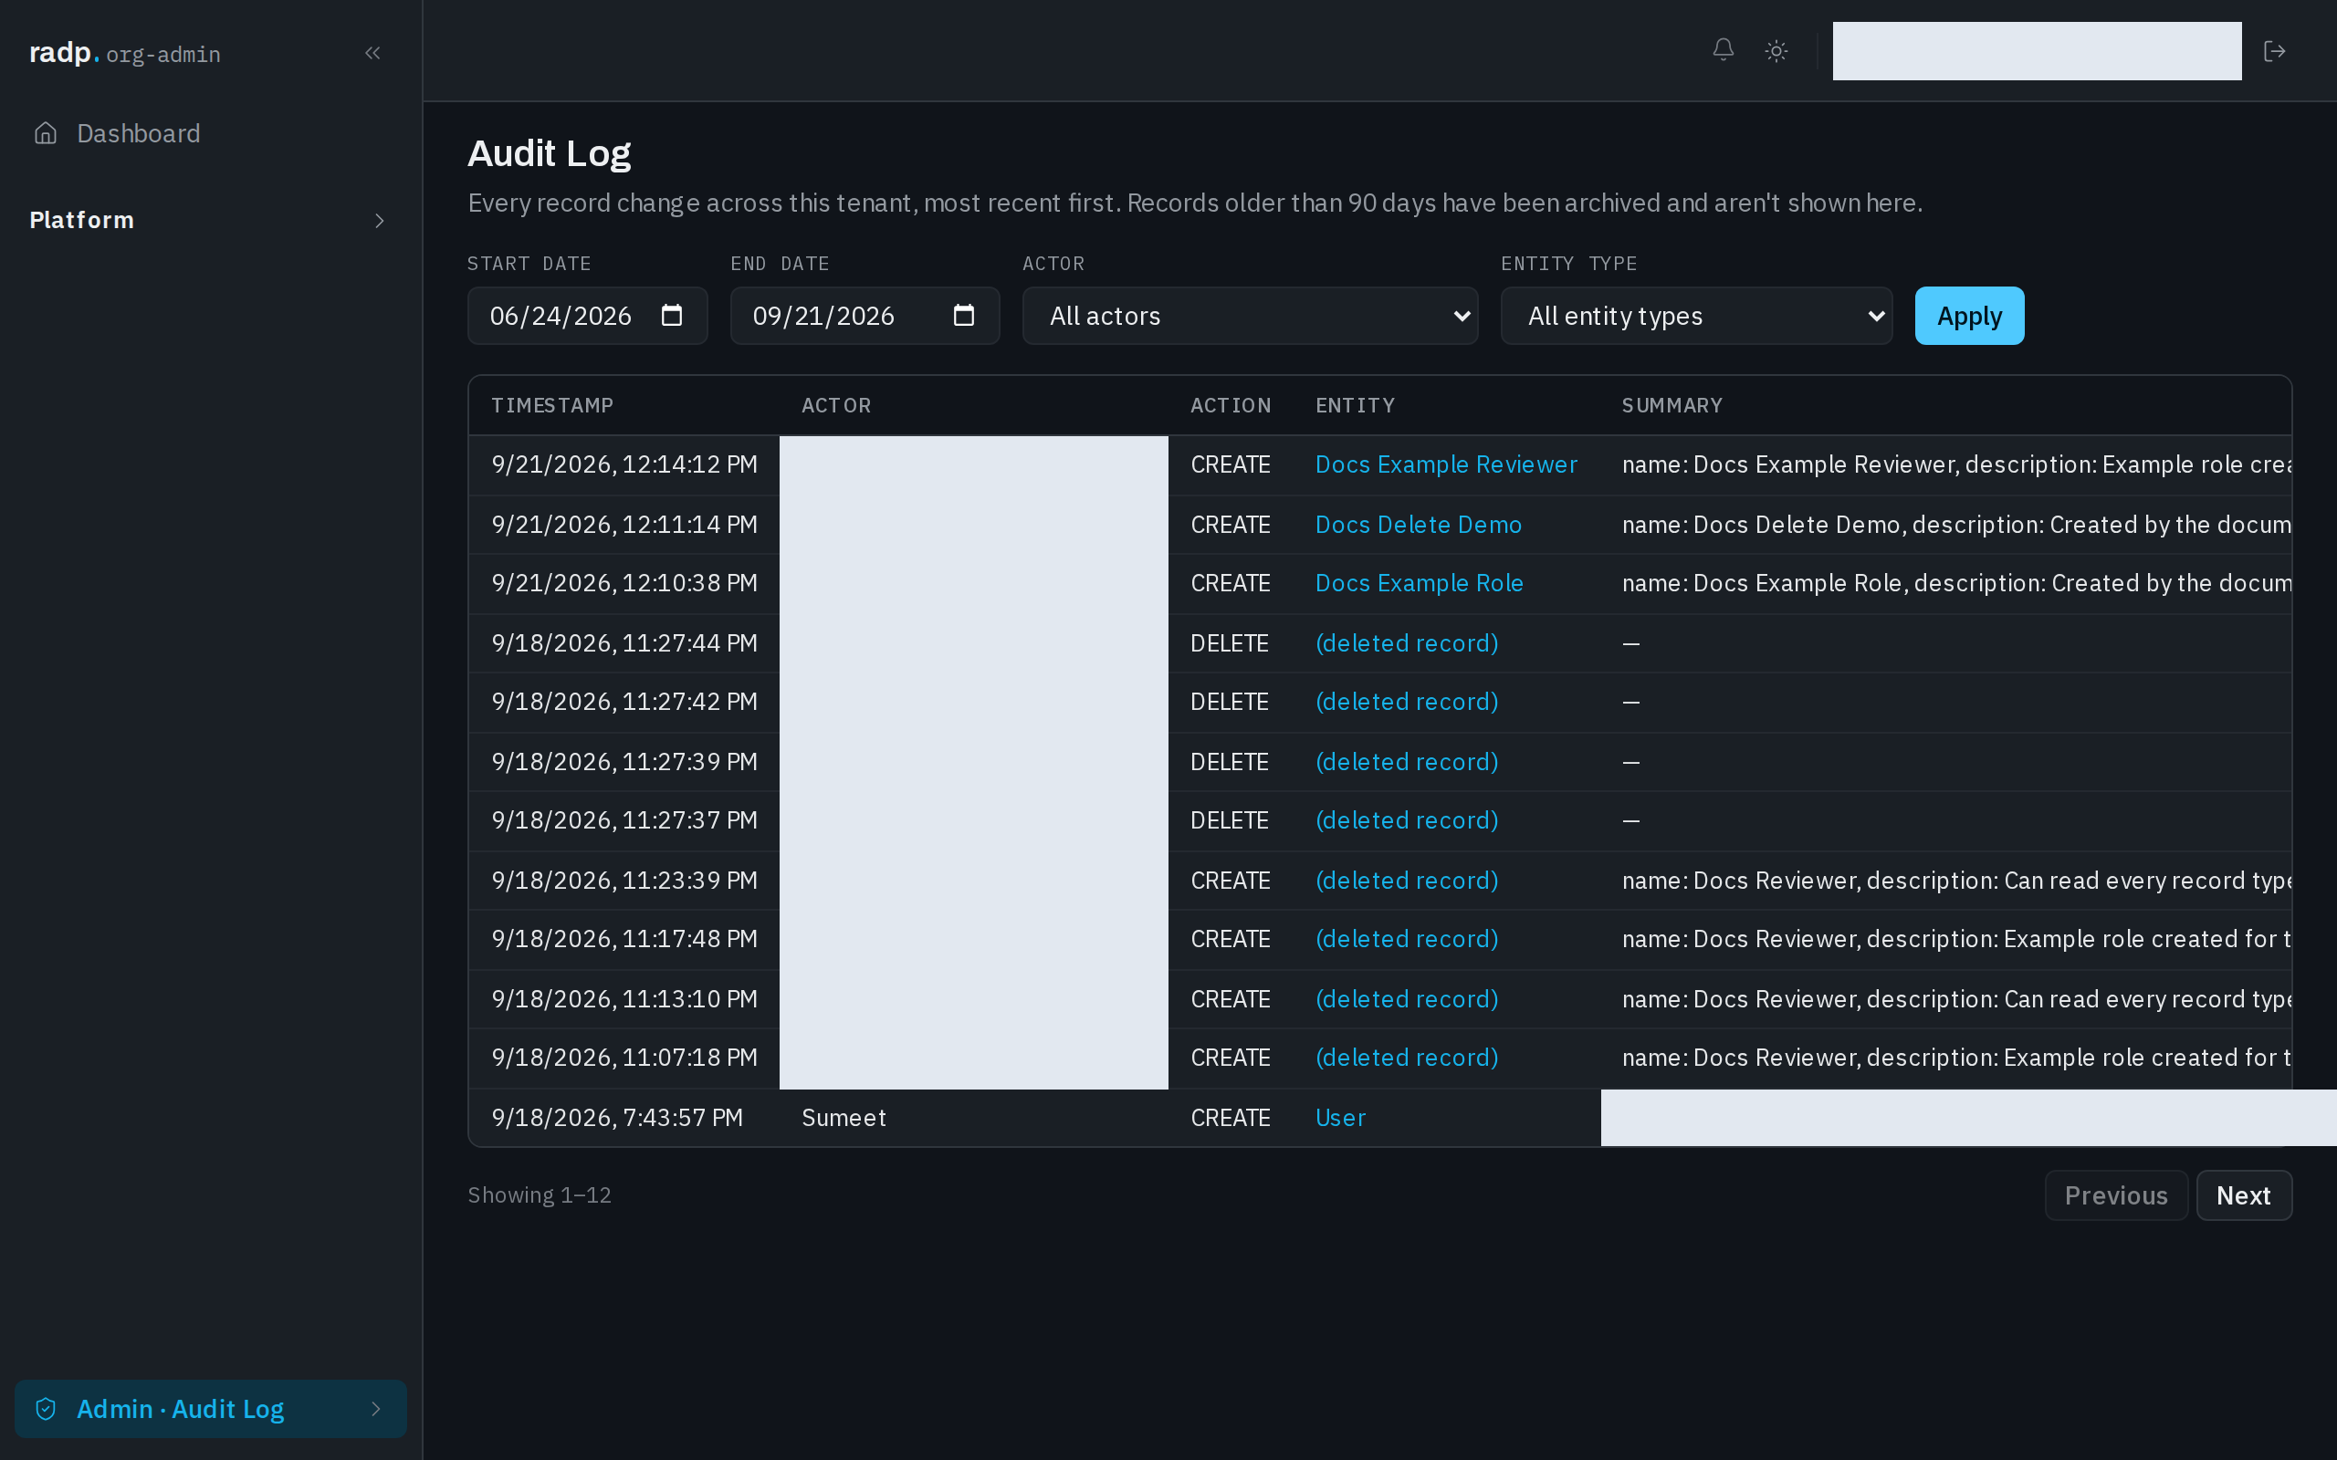Open the Dashboard menu item
This screenshot has height=1460, width=2337.
click(211, 133)
